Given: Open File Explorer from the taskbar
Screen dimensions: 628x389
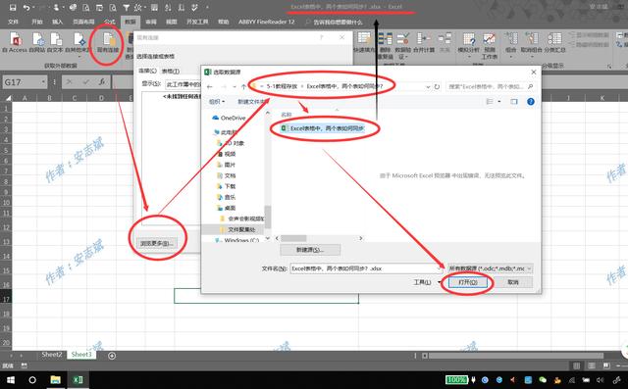Looking at the screenshot, I should 55,380.
